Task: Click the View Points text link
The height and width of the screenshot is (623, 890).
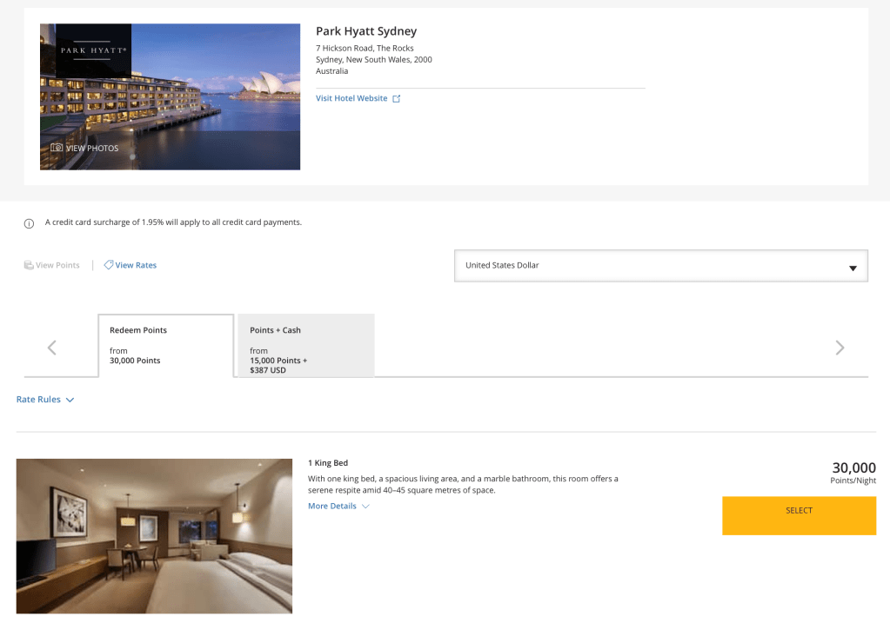Action: tap(57, 265)
